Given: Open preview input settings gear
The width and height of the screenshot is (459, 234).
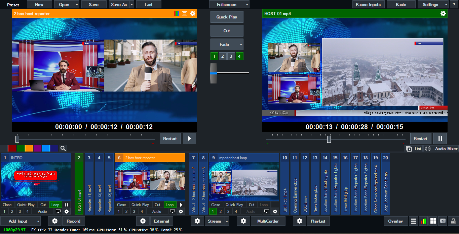Looking at the screenshot, I should 192,13.
